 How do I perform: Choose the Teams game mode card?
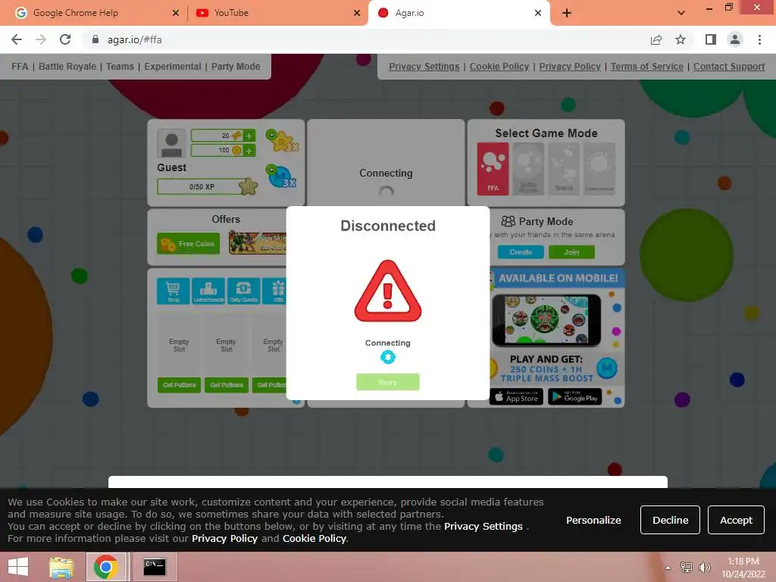click(564, 169)
